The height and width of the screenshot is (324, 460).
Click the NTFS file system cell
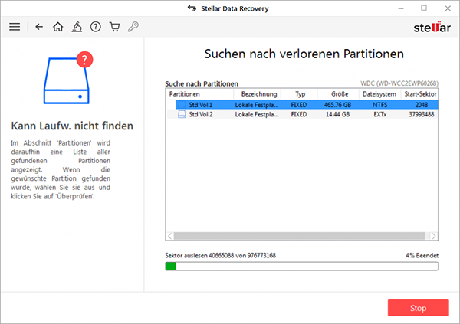pyautogui.click(x=380, y=105)
